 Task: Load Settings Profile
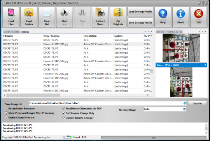pyautogui.click(x=140, y=12)
